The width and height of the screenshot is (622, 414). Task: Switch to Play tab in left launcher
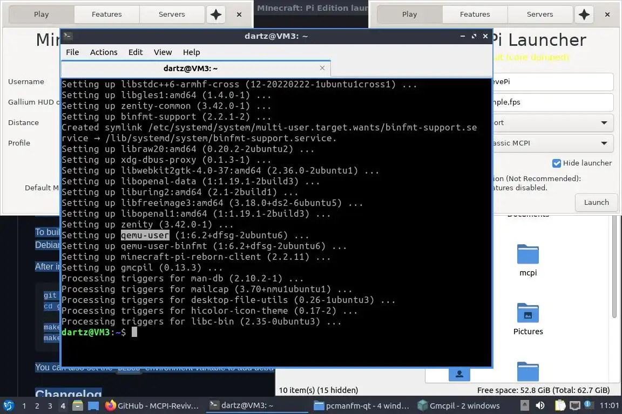(x=41, y=14)
